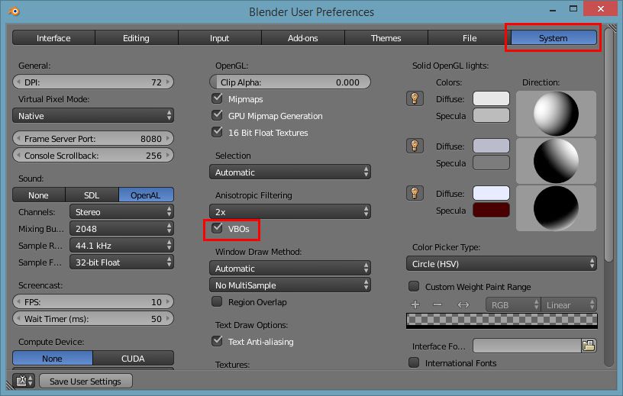This screenshot has width=623, height=396.
Task: Click the plus icon for weight paint ramp
Action: tap(415, 304)
